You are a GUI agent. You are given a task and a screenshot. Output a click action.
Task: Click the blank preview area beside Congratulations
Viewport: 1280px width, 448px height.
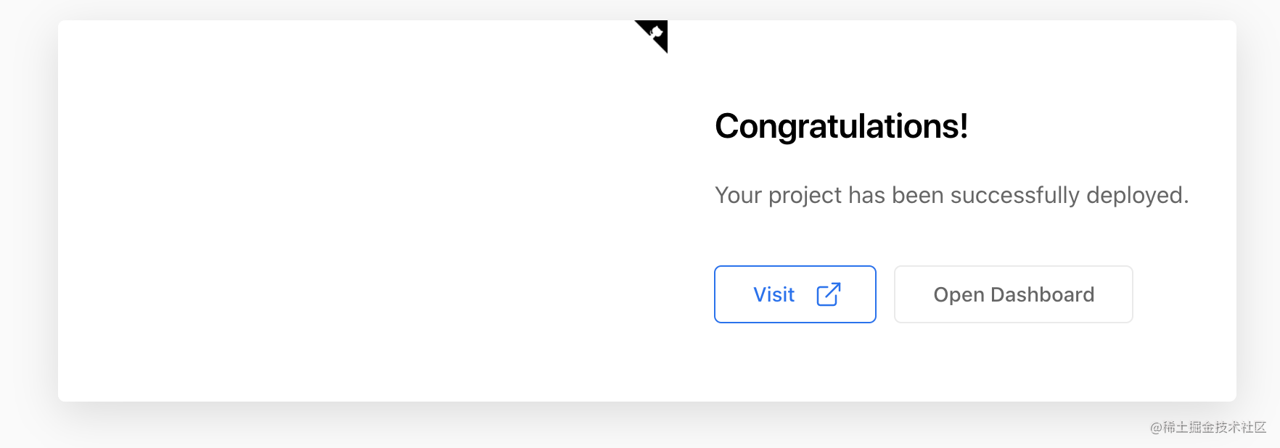pos(363,210)
